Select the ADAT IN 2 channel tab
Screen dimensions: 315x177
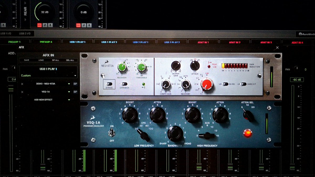pos(235,42)
